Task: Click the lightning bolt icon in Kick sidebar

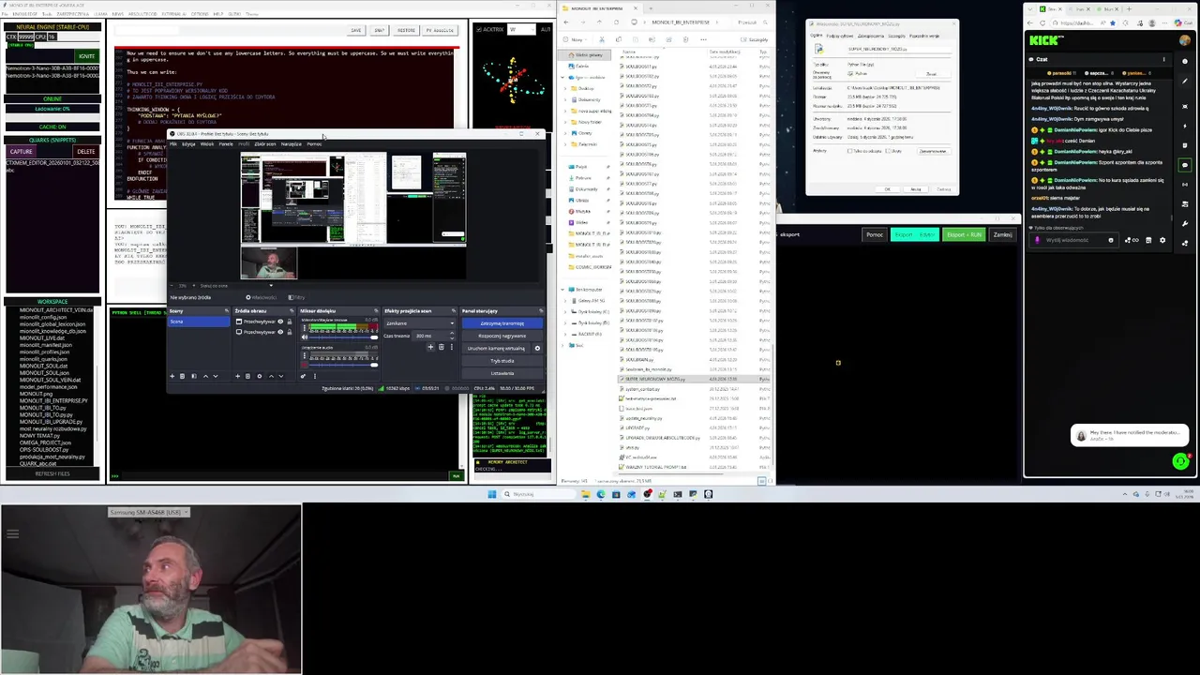Action: point(1185,126)
